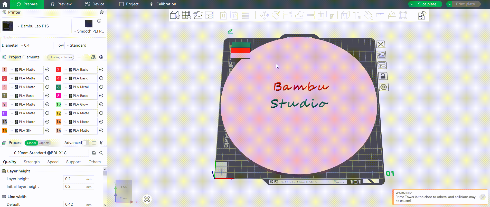Open the Strength settings tab
Viewport: 490px width, 207px height.
pyautogui.click(x=32, y=162)
